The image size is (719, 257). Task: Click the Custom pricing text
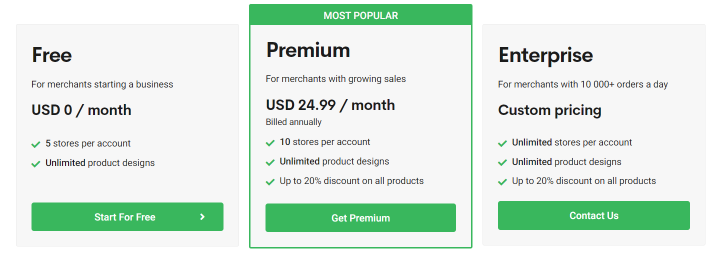(549, 110)
